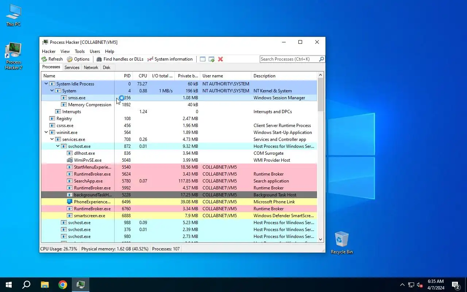Image resolution: width=467 pixels, height=292 pixels.
Task: Open the View menu
Action: (x=65, y=51)
